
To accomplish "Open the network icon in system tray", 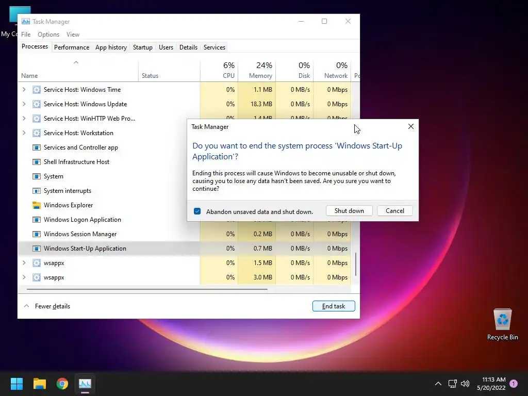I will point(452,384).
